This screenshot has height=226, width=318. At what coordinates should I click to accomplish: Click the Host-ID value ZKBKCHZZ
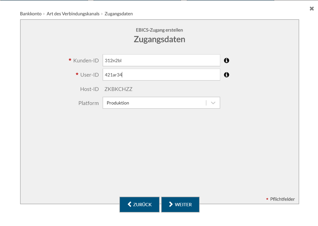118,89
